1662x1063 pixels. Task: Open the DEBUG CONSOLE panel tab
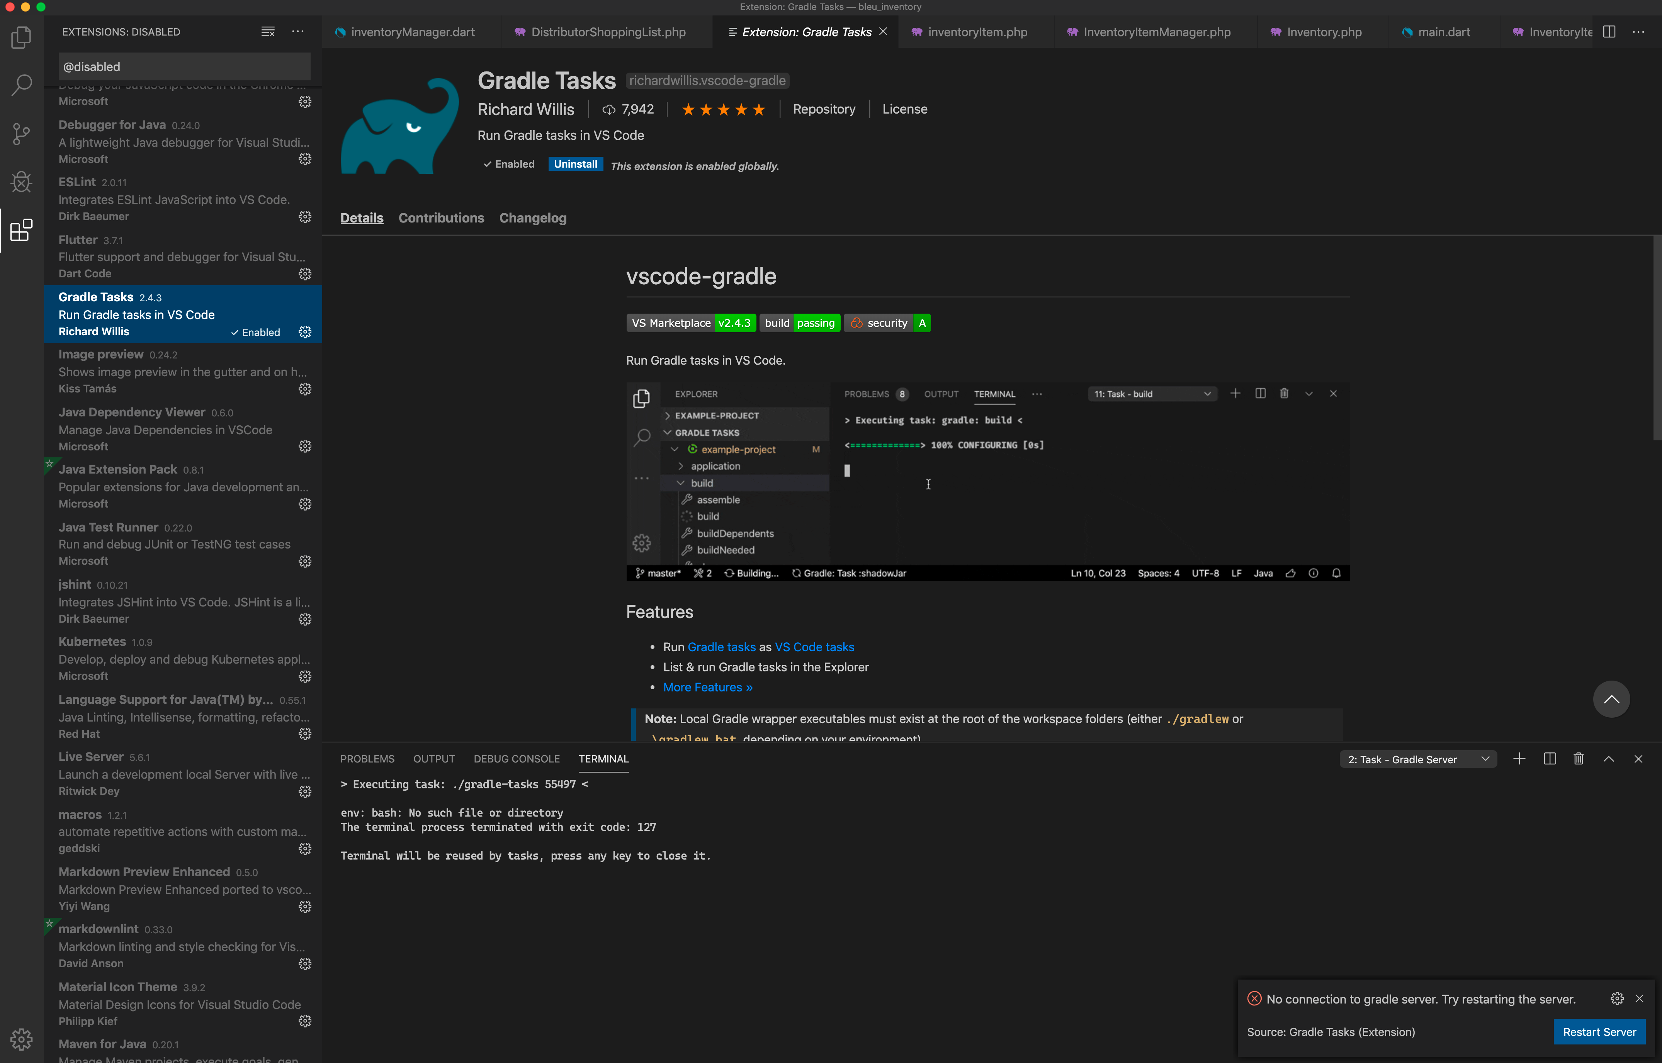click(x=516, y=759)
